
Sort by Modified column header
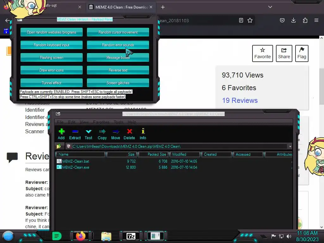[x=185, y=154]
